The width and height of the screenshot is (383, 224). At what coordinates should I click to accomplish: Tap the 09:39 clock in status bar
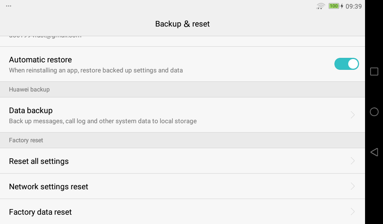pyautogui.click(x=353, y=6)
